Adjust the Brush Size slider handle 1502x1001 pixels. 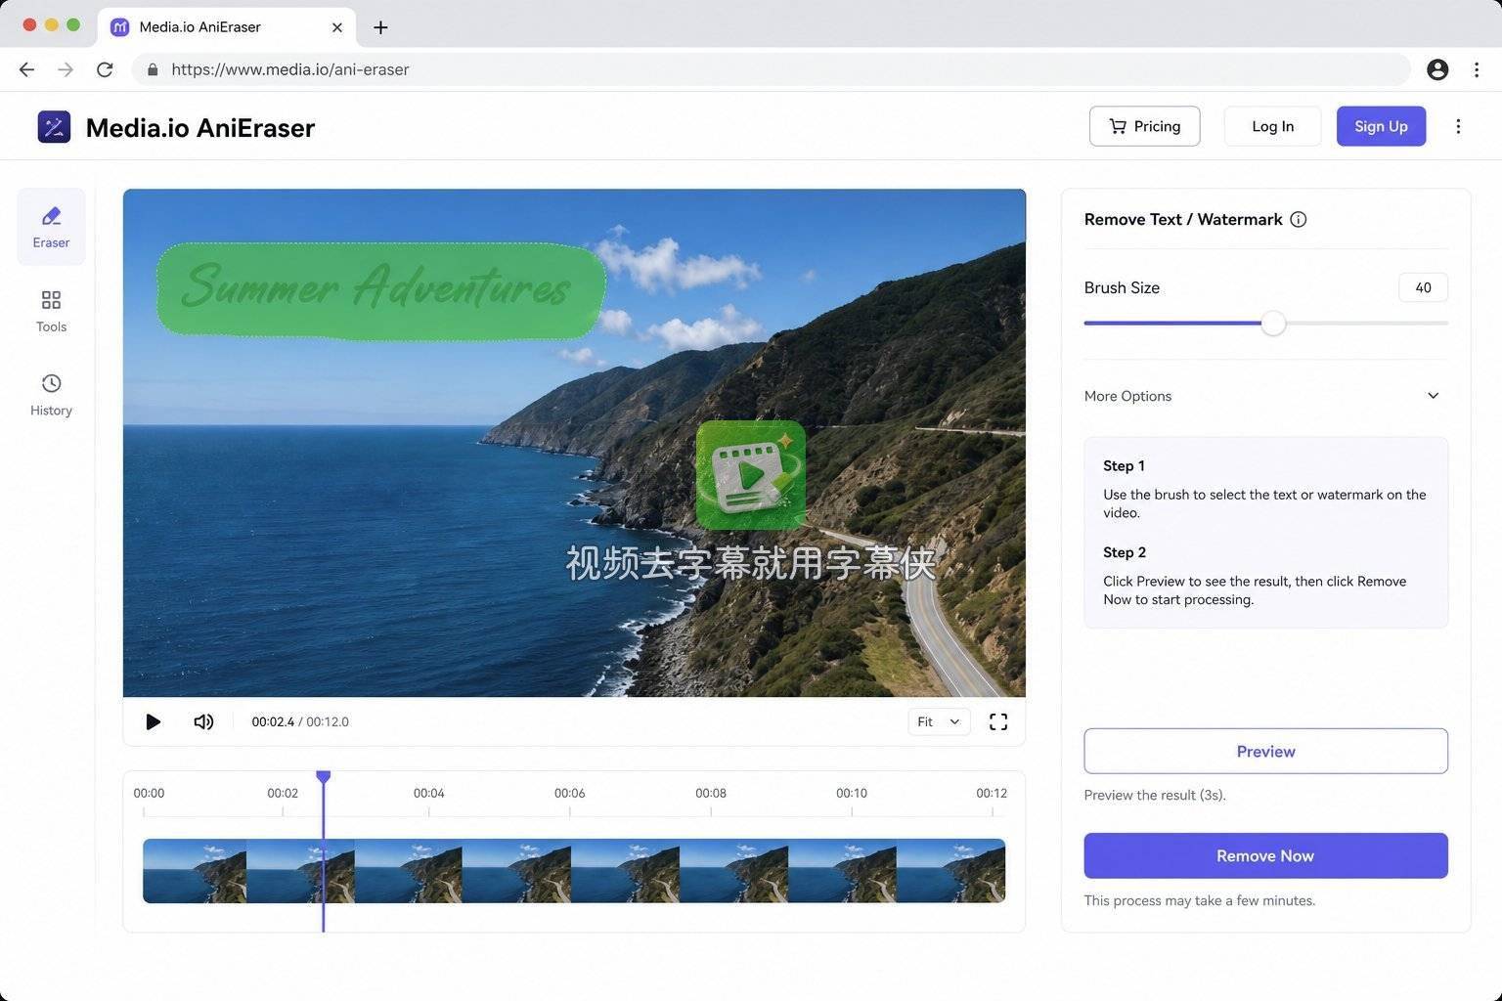tap(1273, 323)
